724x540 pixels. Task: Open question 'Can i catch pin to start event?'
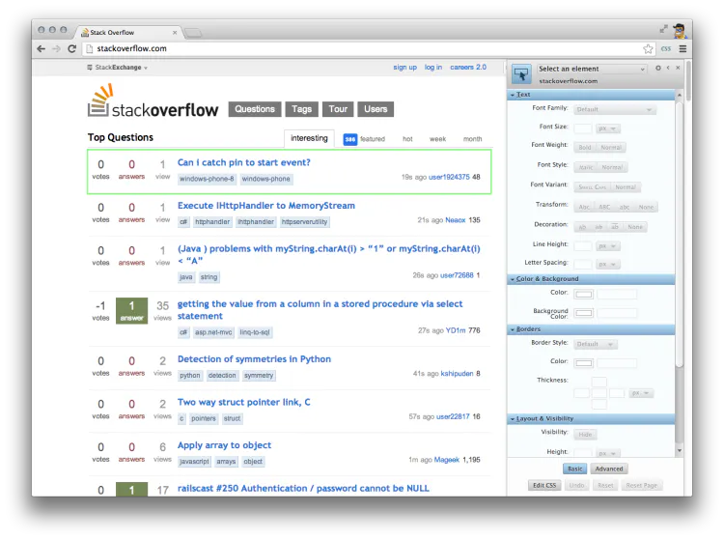pyautogui.click(x=244, y=162)
